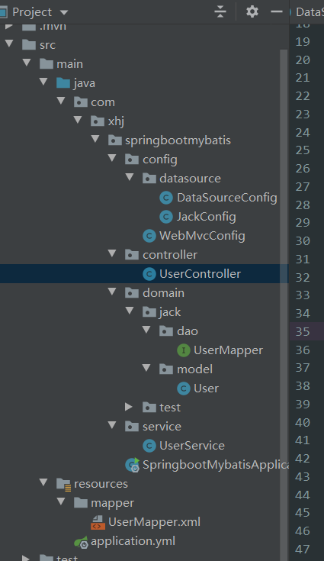This screenshot has height=561, width=324.
Task: Expand the test package under domain
Action: (x=129, y=407)
